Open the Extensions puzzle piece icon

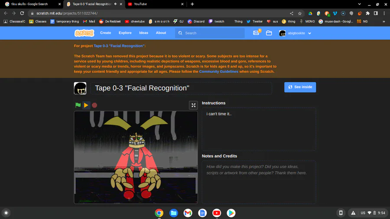[367, 13]
